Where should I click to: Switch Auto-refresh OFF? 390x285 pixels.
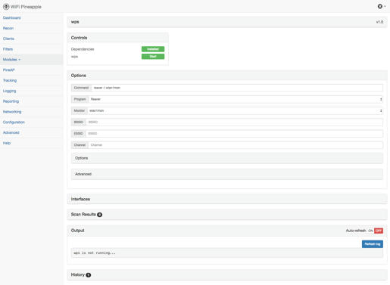pos(379,231)
